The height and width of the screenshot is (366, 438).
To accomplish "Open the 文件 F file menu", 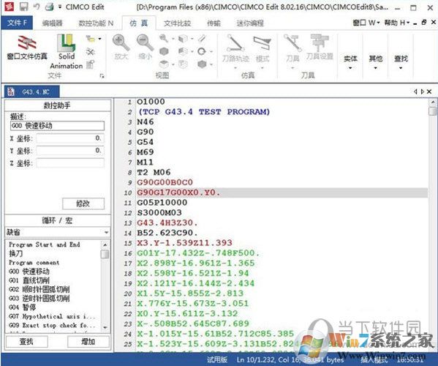I will pos(17,23).
